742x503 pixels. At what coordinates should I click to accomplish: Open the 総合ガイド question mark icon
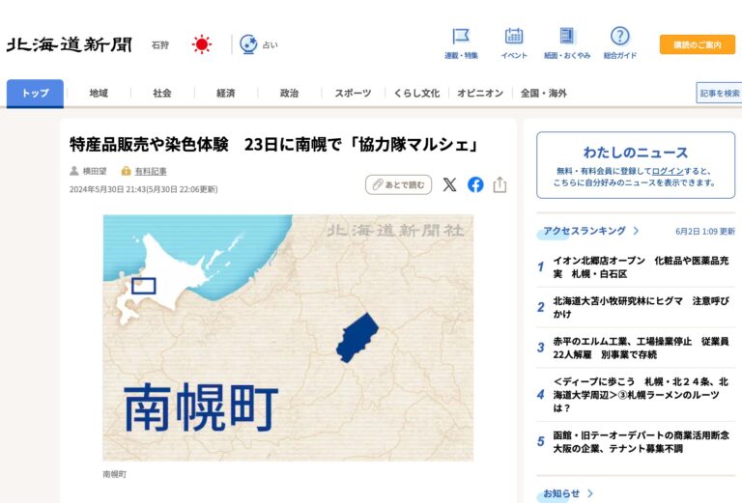tap(619, 36)
